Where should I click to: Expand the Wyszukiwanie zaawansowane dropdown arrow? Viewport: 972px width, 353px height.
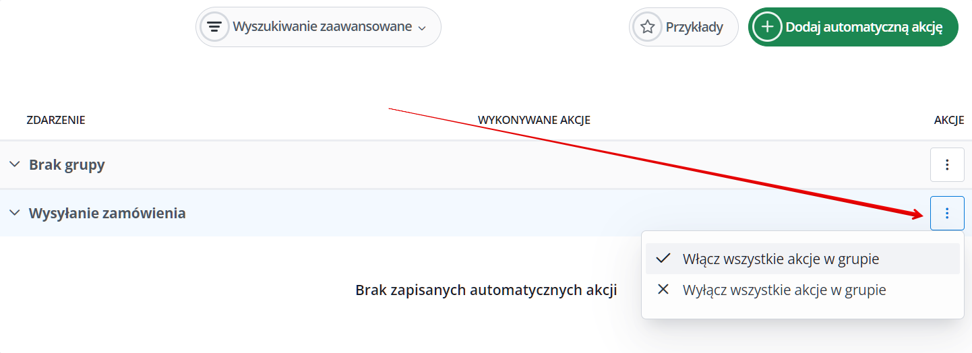422,28
